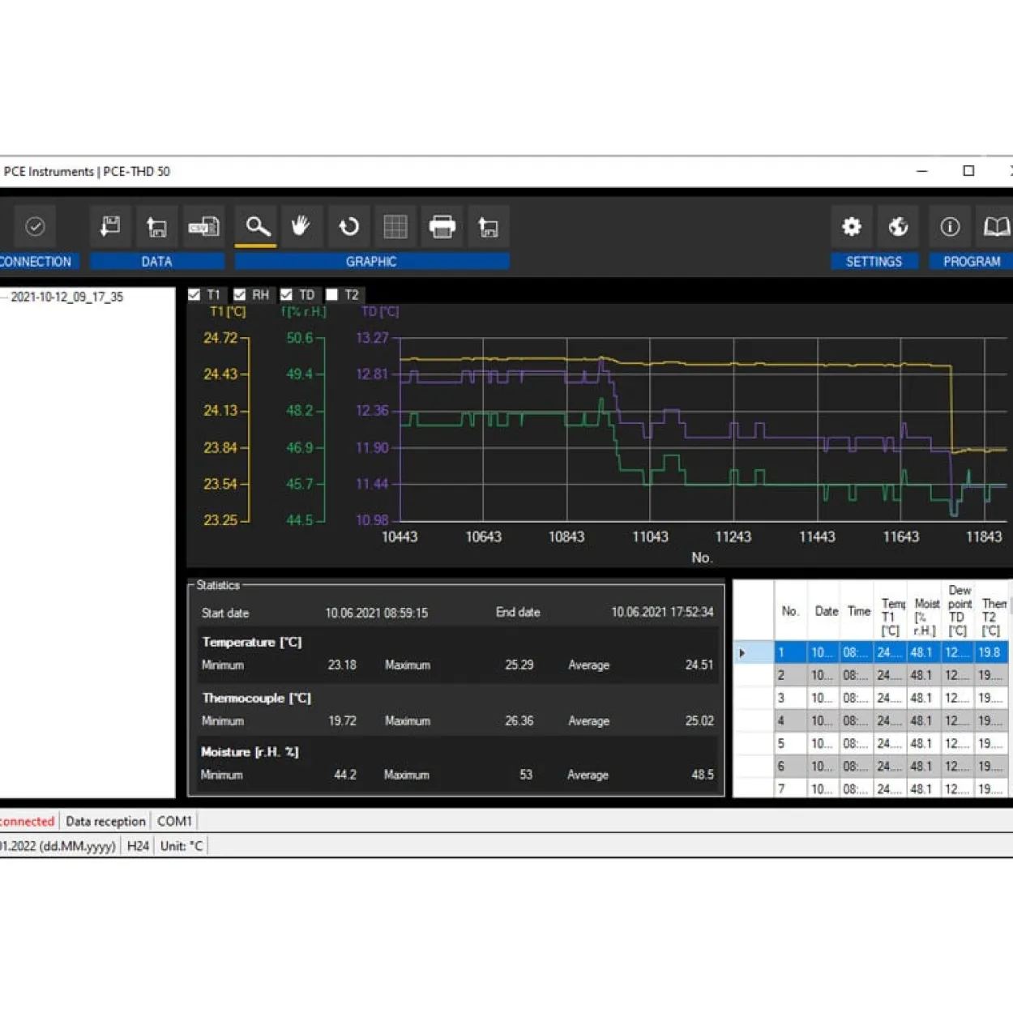Image resolution: width=1013 pixels, height=1013 pixels.
Task: Click the Date column header in table
Action: click(x=826, y=611)
